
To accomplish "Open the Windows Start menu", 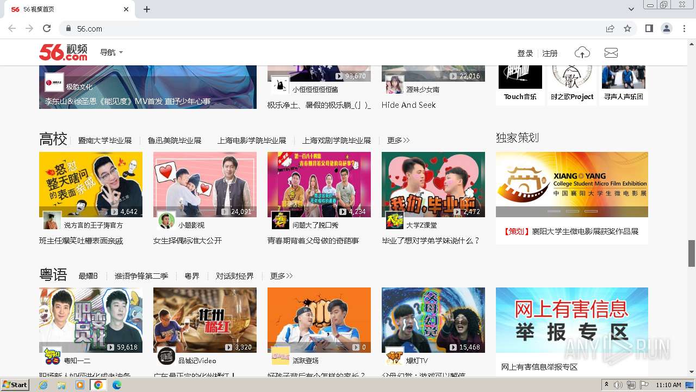I will tap(15, 385).
